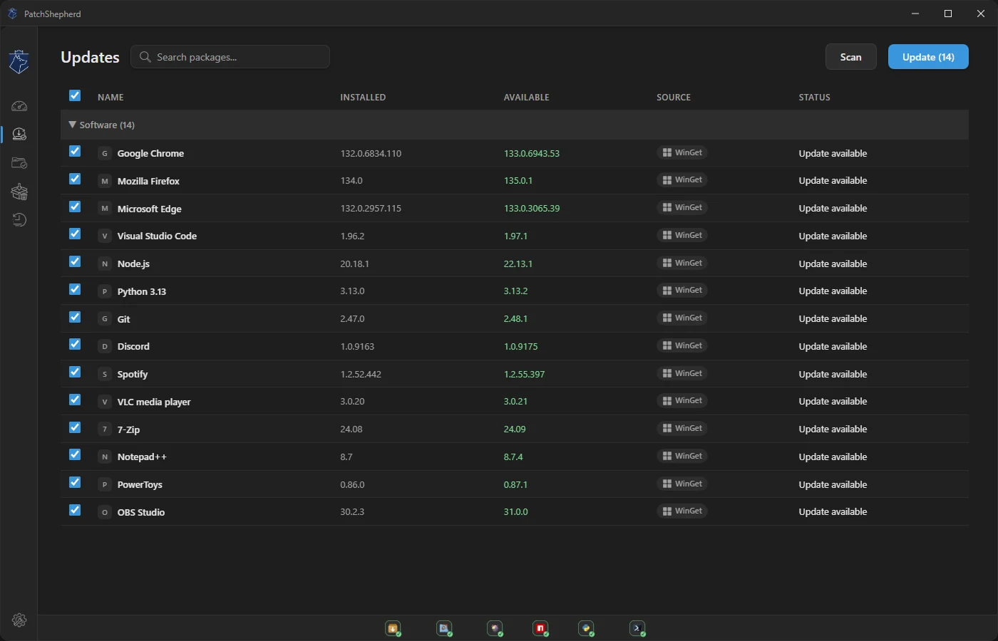Click the WinGet source badge for Git
Image resolution: width=998 pixels, height=641 pixels.
pos(682,318)
